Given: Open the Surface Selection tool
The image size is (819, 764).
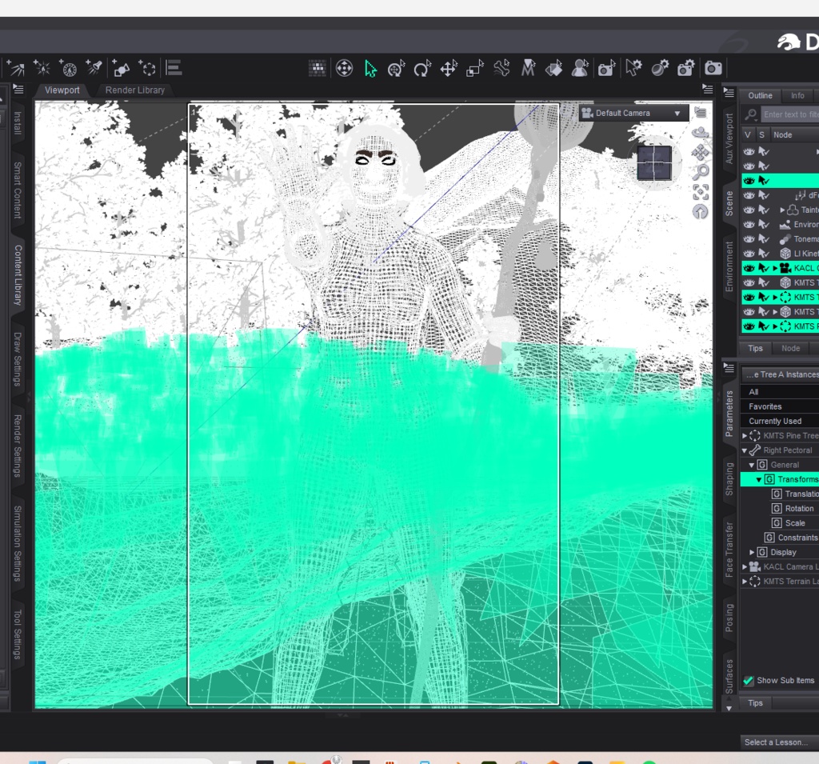Looking at the screenshot, I should click(x=553, y=69).
